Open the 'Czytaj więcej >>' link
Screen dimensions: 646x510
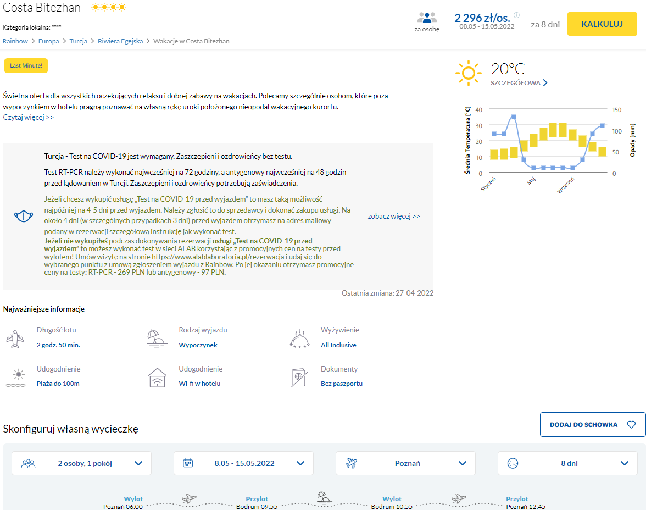29,117
